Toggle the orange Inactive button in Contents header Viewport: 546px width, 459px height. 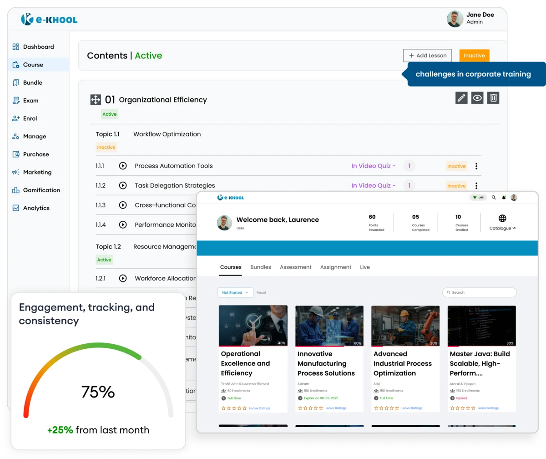coord(474,56)
